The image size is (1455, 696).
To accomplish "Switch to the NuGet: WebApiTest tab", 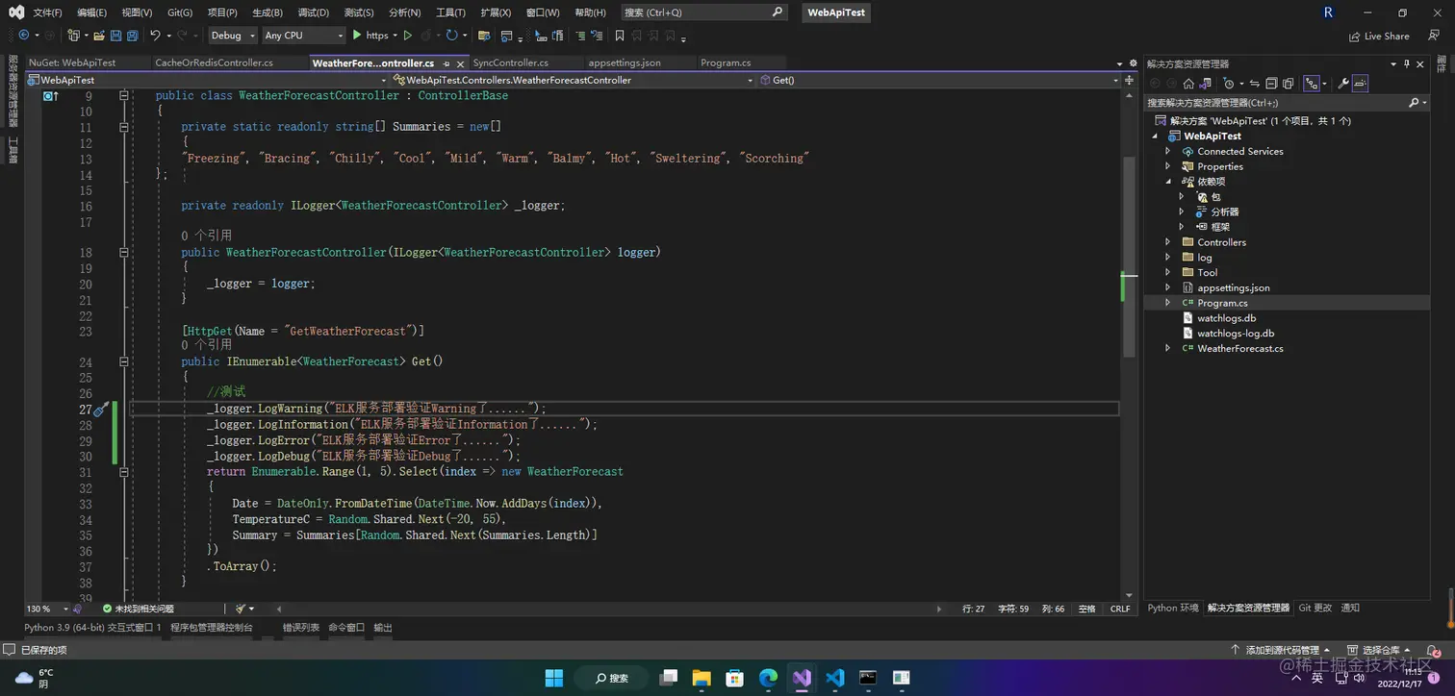I will pos(72,62).
